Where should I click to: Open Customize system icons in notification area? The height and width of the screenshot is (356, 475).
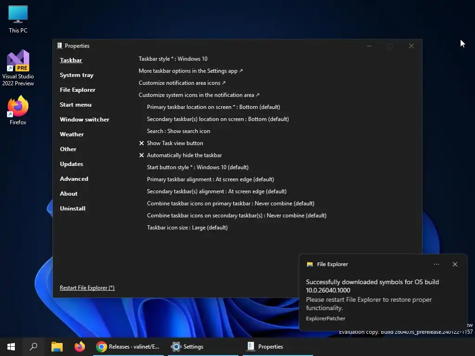[x=199, y=95]
